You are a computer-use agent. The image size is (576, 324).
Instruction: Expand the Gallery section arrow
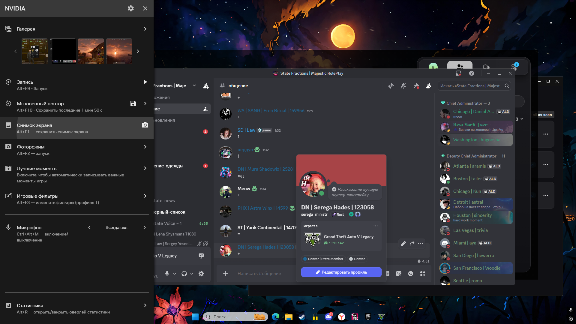[145, 29]
